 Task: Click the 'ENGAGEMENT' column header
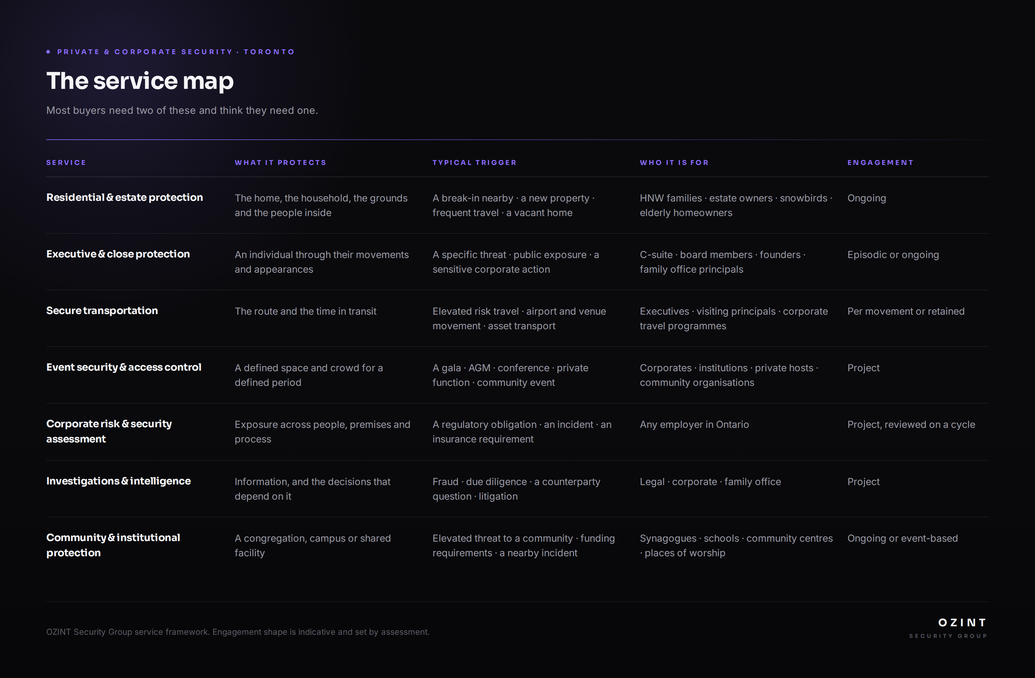click(880, 163)
